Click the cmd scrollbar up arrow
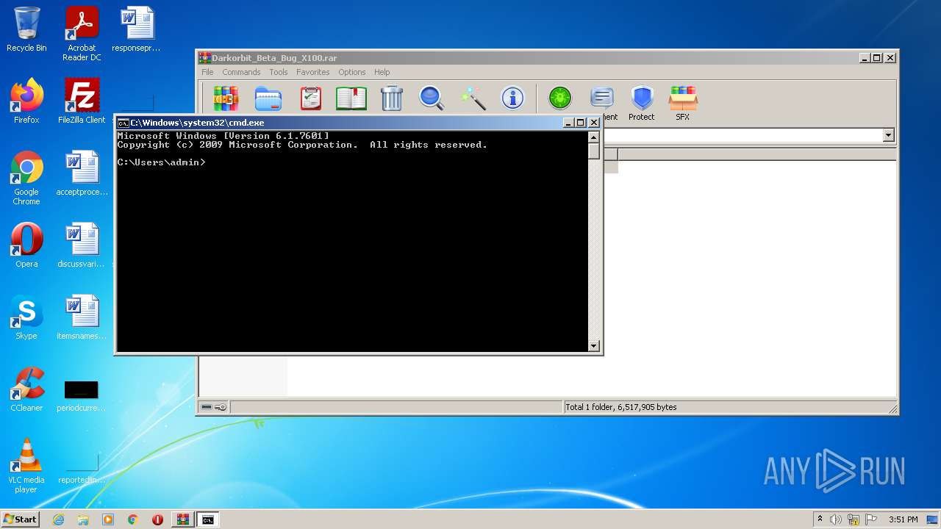This screenshot has height=529, width=941. pos(594,137)
